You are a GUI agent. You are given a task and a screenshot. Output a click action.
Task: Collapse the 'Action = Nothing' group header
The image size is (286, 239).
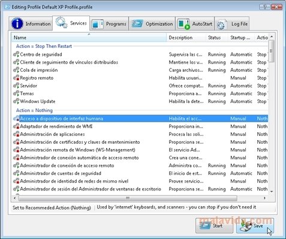(34, 110)
